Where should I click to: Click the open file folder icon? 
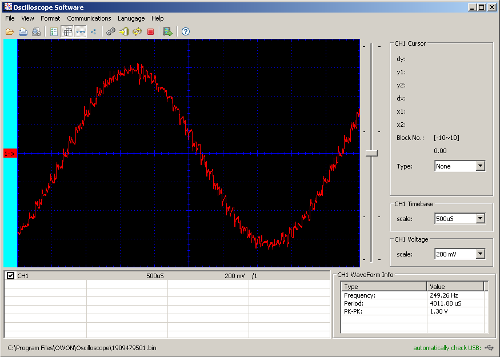10,32
